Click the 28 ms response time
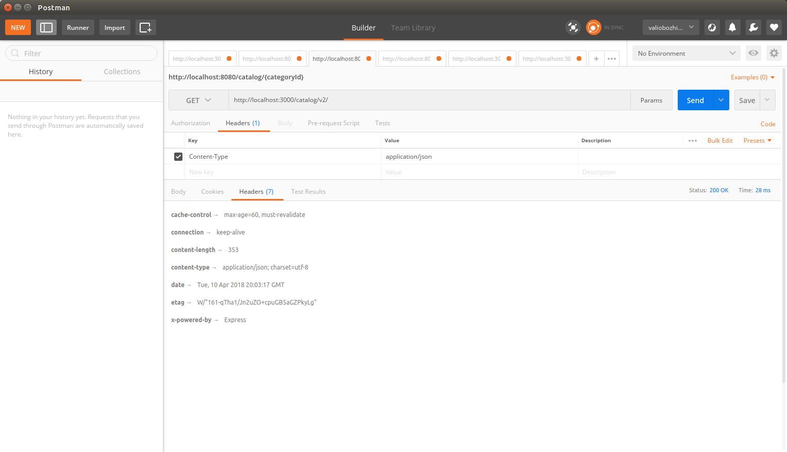The width and height of the screenshot is (787, 452). [763, 191]
